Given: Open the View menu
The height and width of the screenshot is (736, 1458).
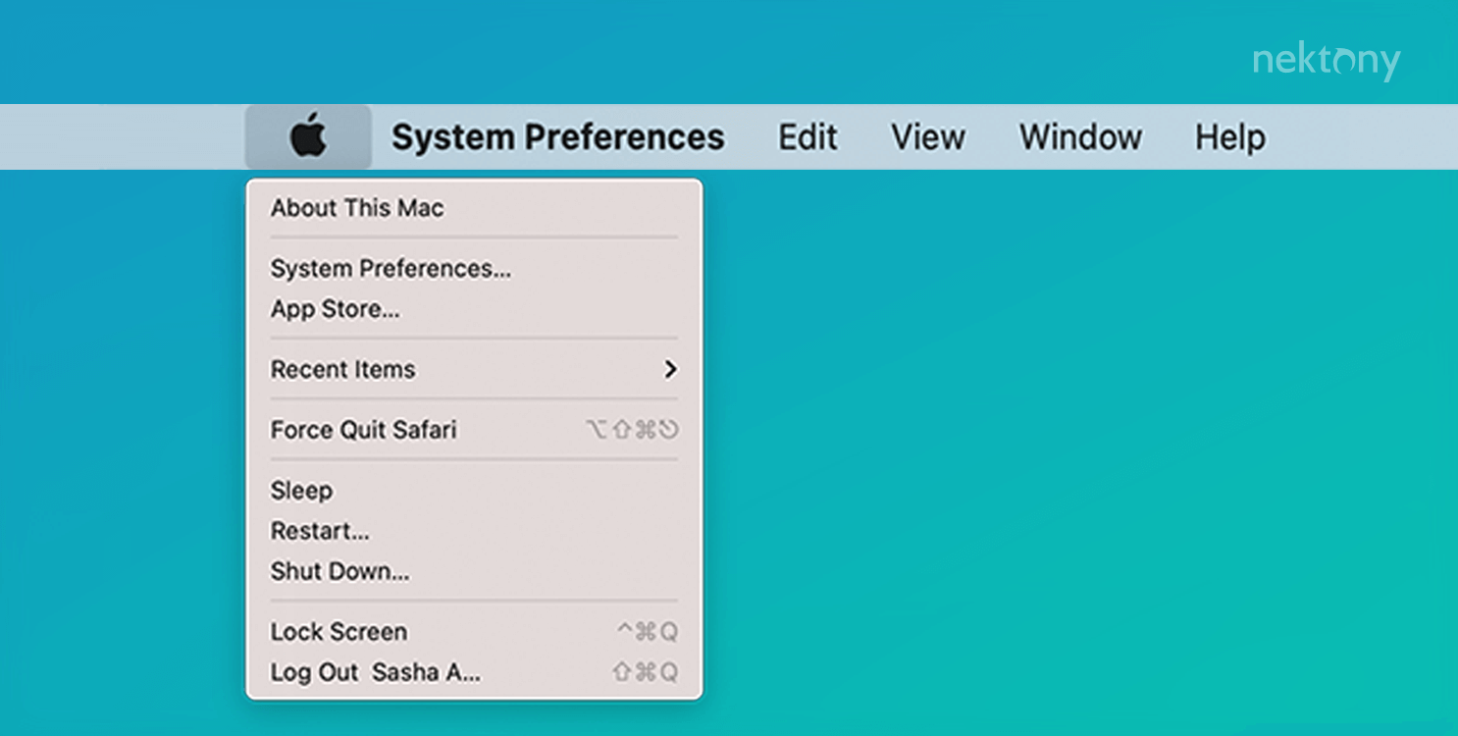Looking at the screenshot, I should coord(926,137).
